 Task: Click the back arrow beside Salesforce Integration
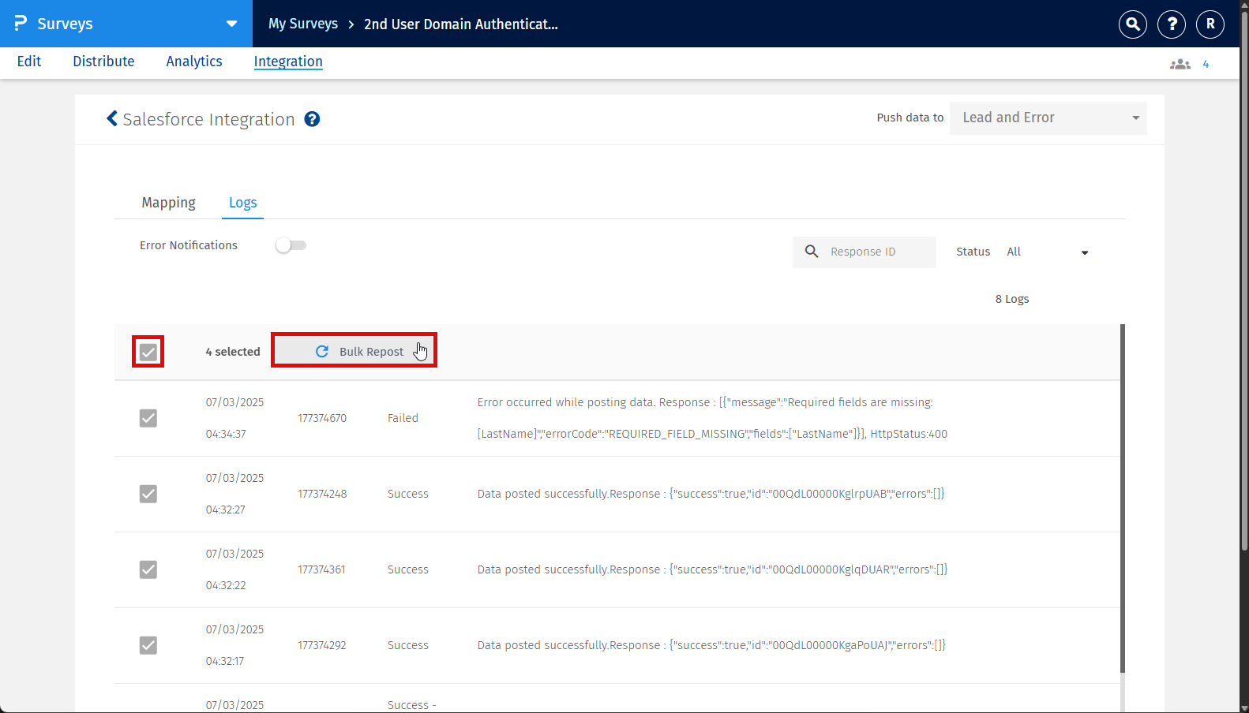(112, 118)
